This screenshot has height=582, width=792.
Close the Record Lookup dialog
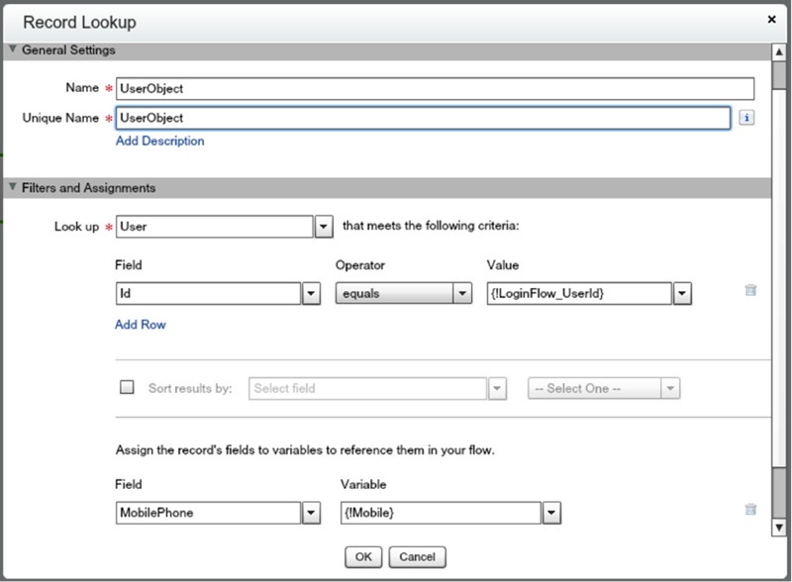[x=772, y=19]
